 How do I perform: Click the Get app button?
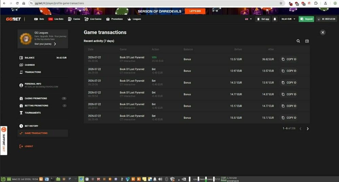coord(263,19)
